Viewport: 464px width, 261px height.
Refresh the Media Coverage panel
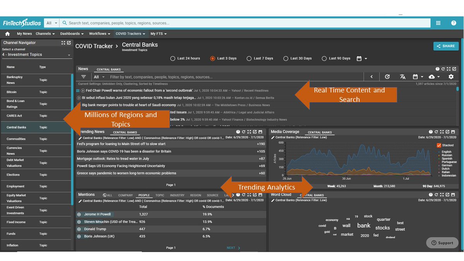click(436, 132)
